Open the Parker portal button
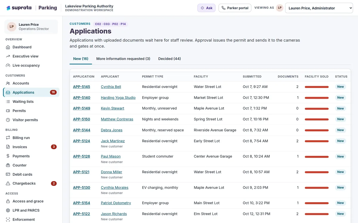Image resolution: width=358 pixels, height=223 pixels. click(x=235, y=8)
